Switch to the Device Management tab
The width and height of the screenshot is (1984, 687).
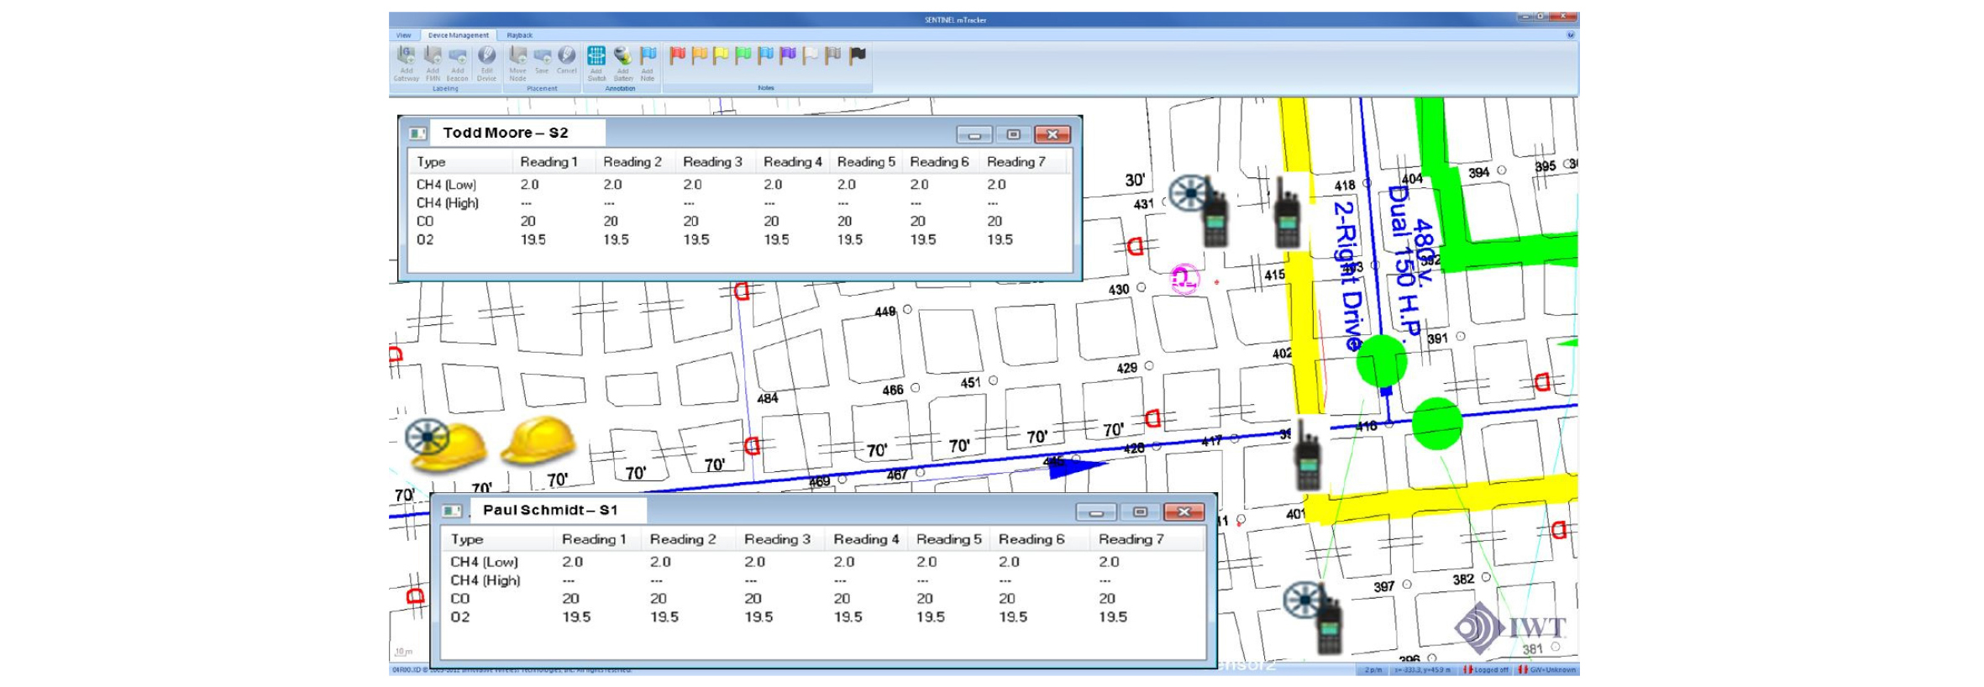coord(458,35)
